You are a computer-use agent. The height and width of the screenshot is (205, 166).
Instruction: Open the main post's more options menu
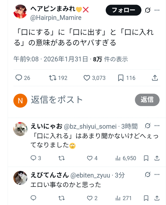[157, 10]
